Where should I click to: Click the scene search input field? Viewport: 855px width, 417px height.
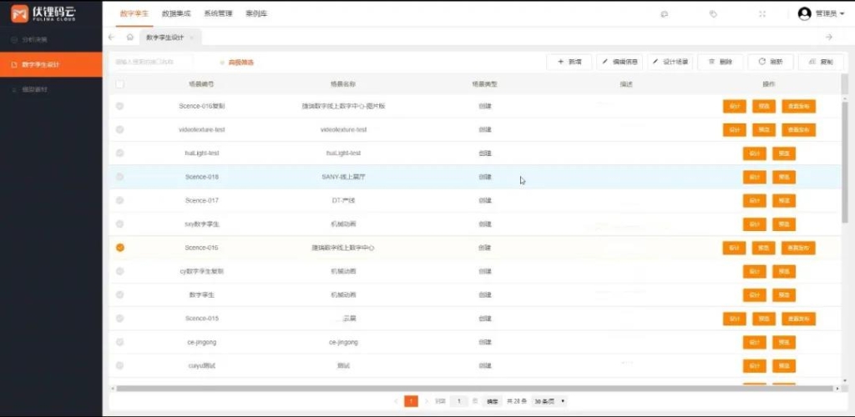(x=154, y=63)
